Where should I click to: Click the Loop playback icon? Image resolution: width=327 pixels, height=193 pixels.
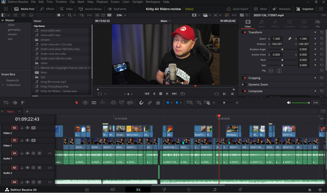tap(183, 94)
